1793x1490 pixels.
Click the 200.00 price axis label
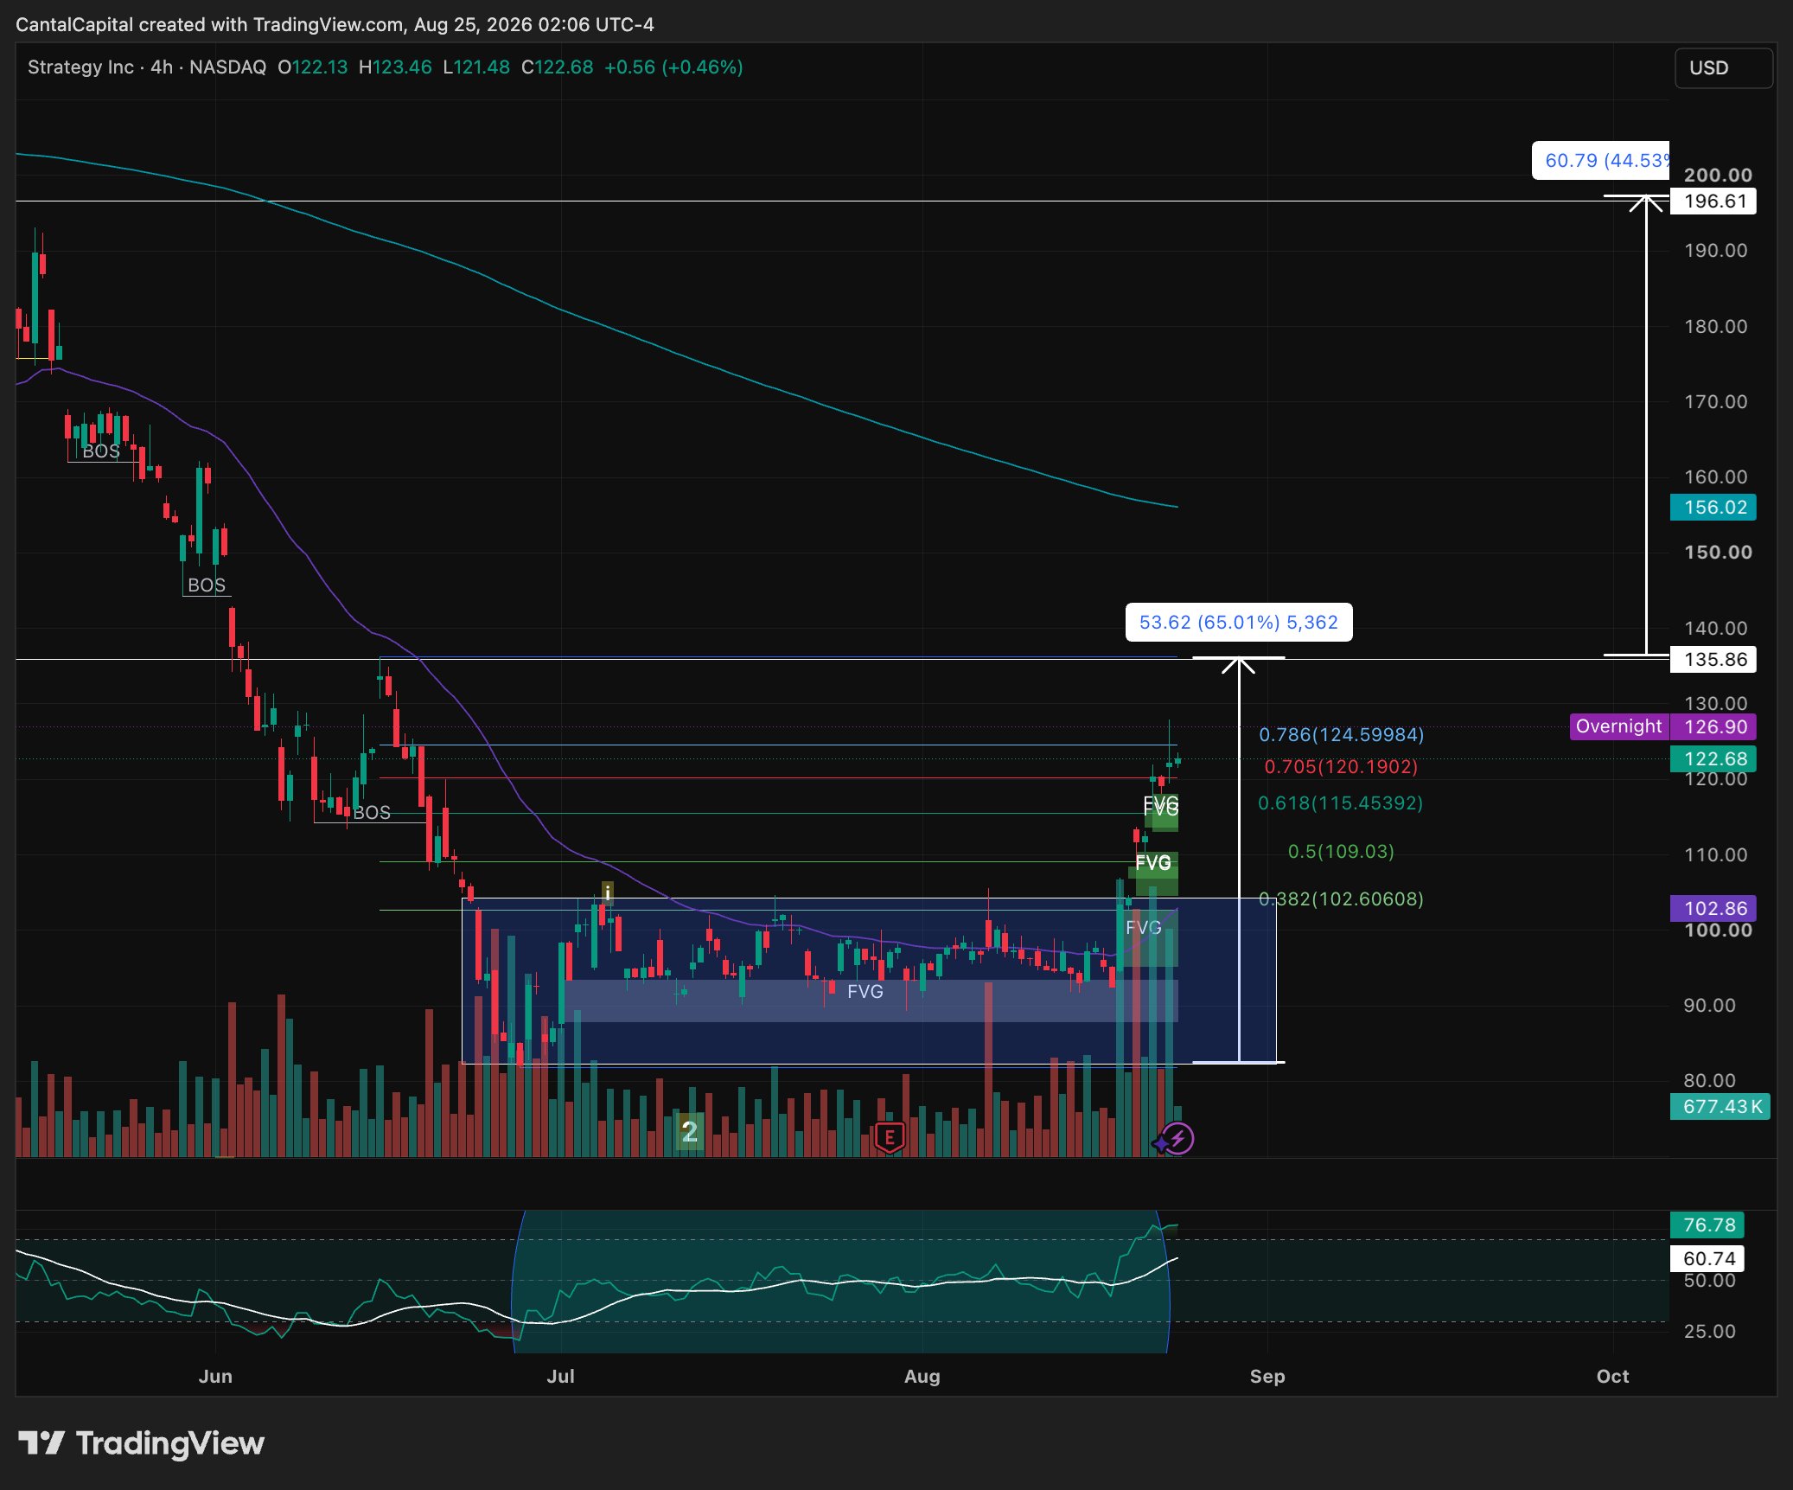click(x=1718, y=176)
